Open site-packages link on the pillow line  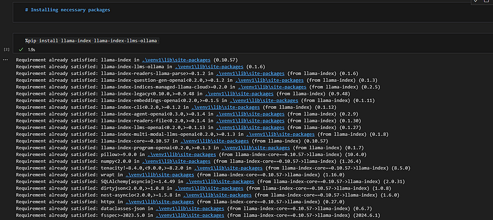coord(181,155)
